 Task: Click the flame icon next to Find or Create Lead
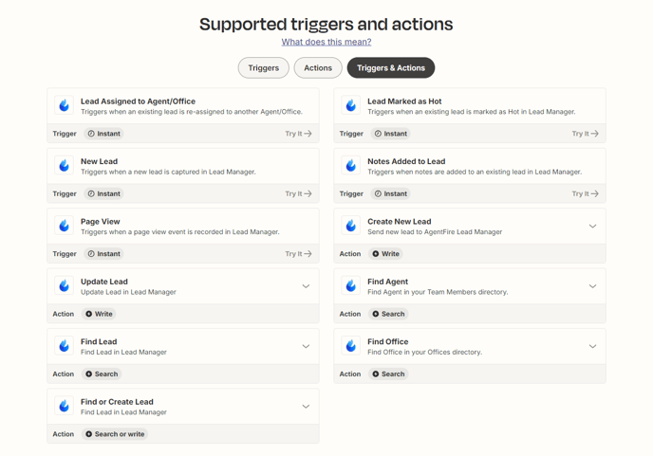[x=65, y=406]
